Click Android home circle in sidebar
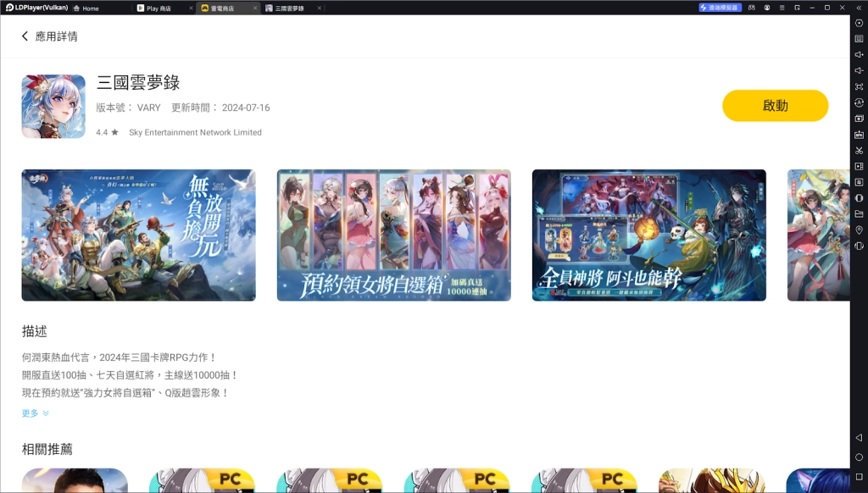Image resolution: width=868 pixels, height=493 pixels. tap(859, 457)
